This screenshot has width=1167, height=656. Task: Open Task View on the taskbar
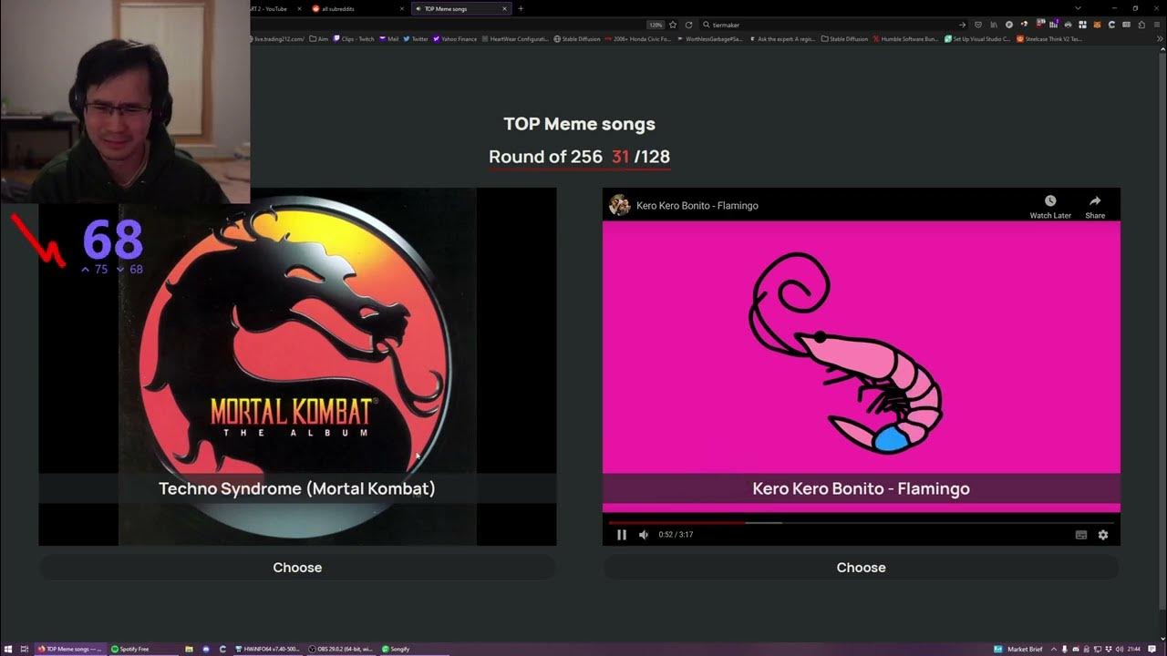coord(25,649)
